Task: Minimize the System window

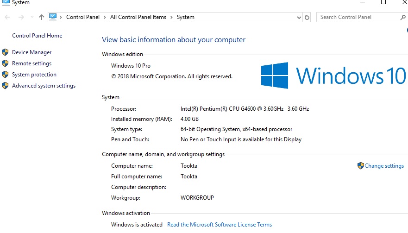Action: (x=363, y=2)
